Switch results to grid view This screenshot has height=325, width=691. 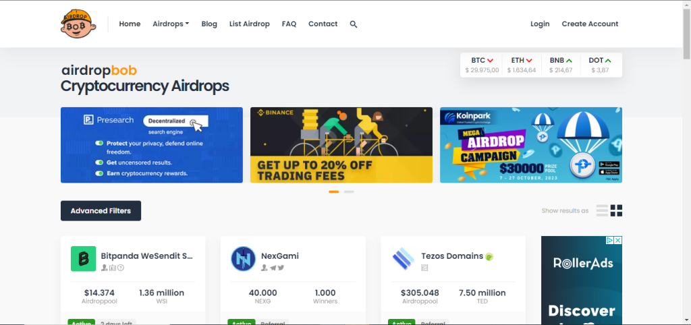(617, 210)
